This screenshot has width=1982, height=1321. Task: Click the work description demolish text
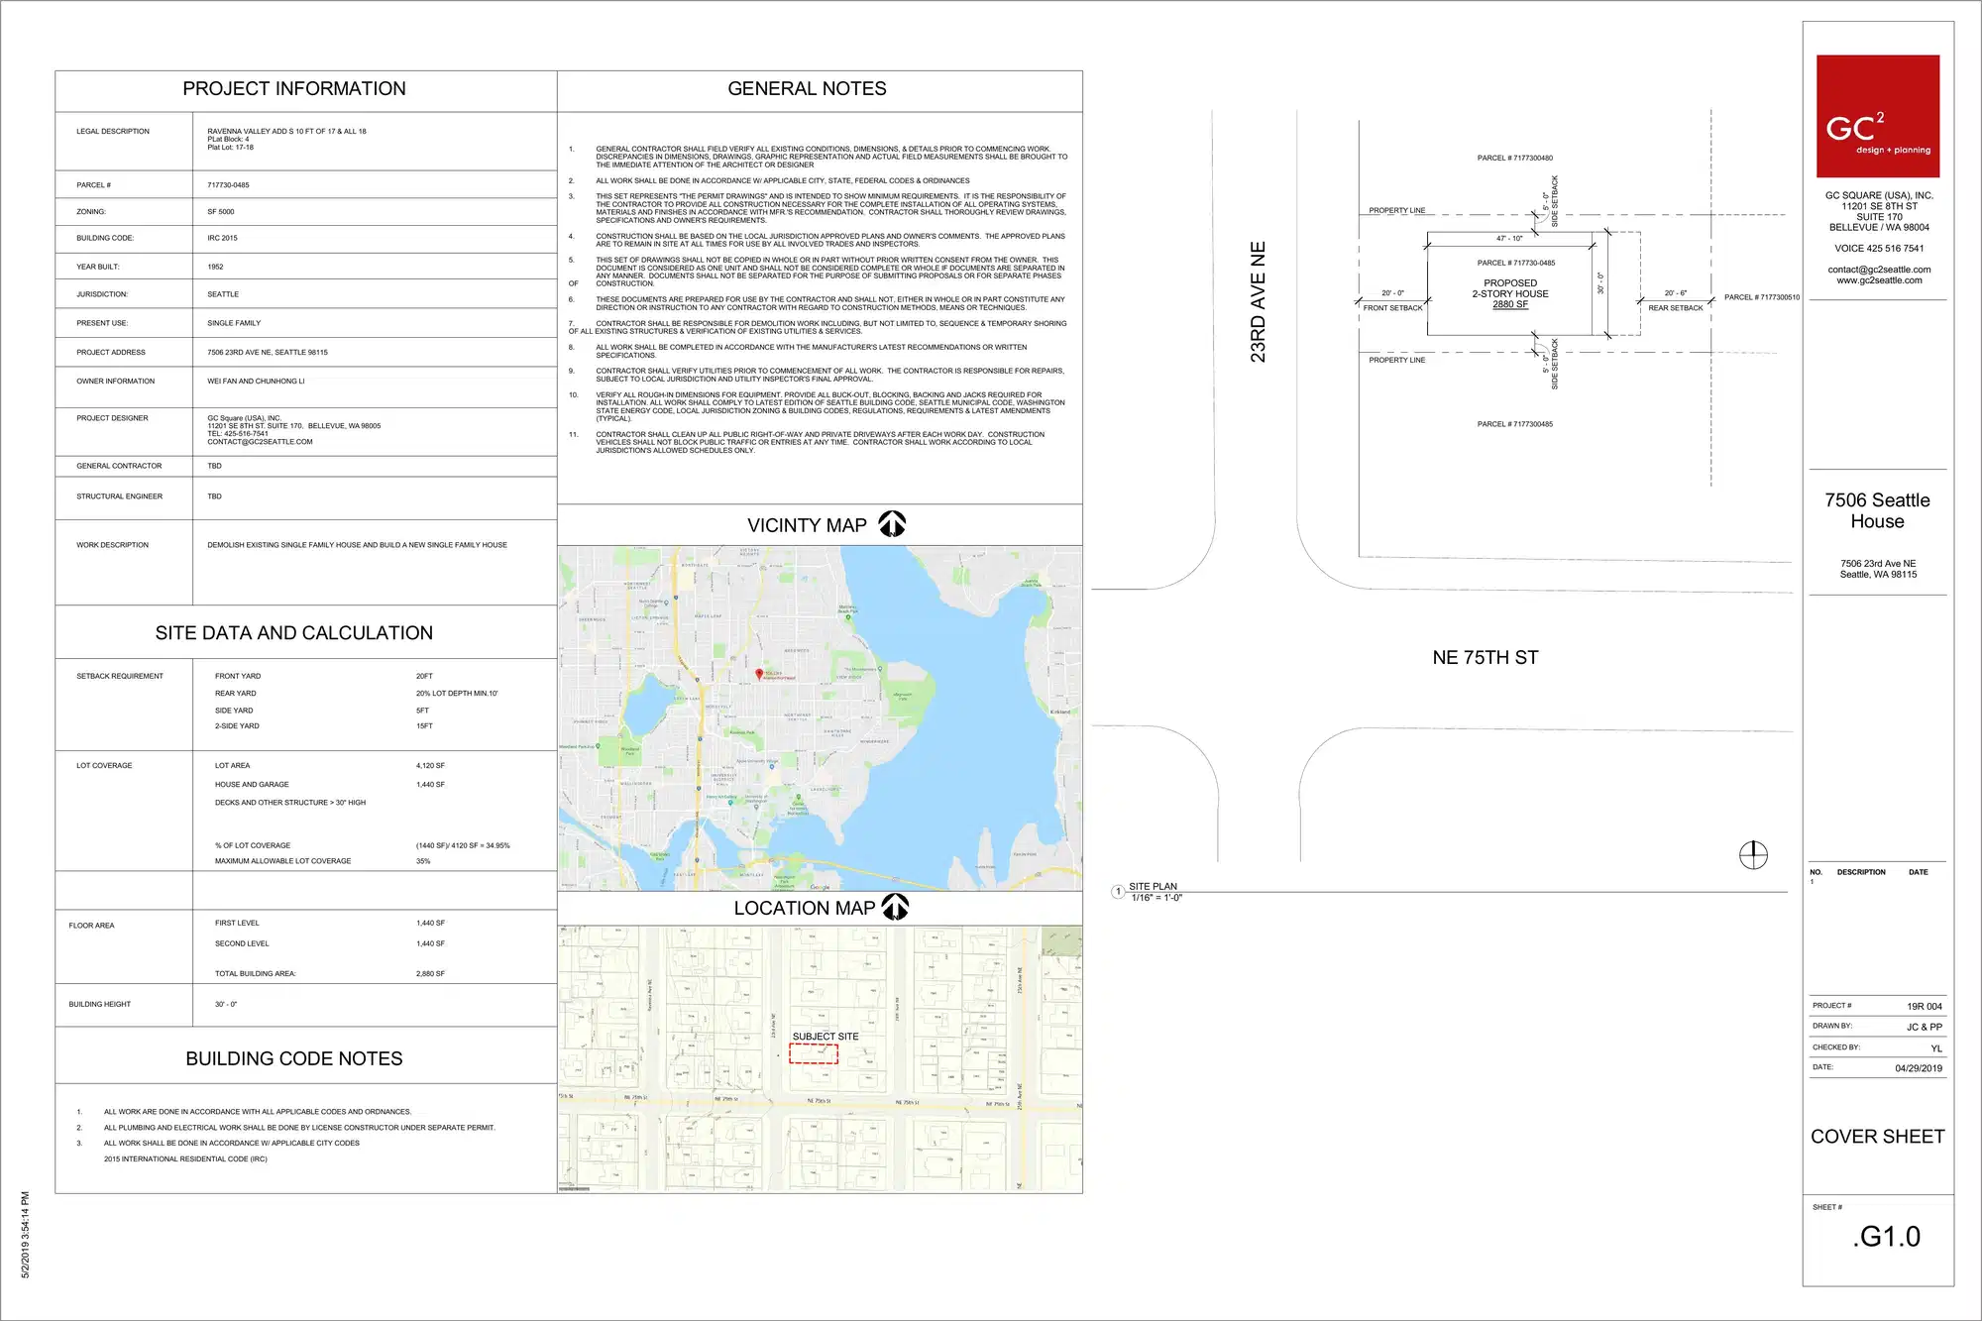click(x=357, y=545)
